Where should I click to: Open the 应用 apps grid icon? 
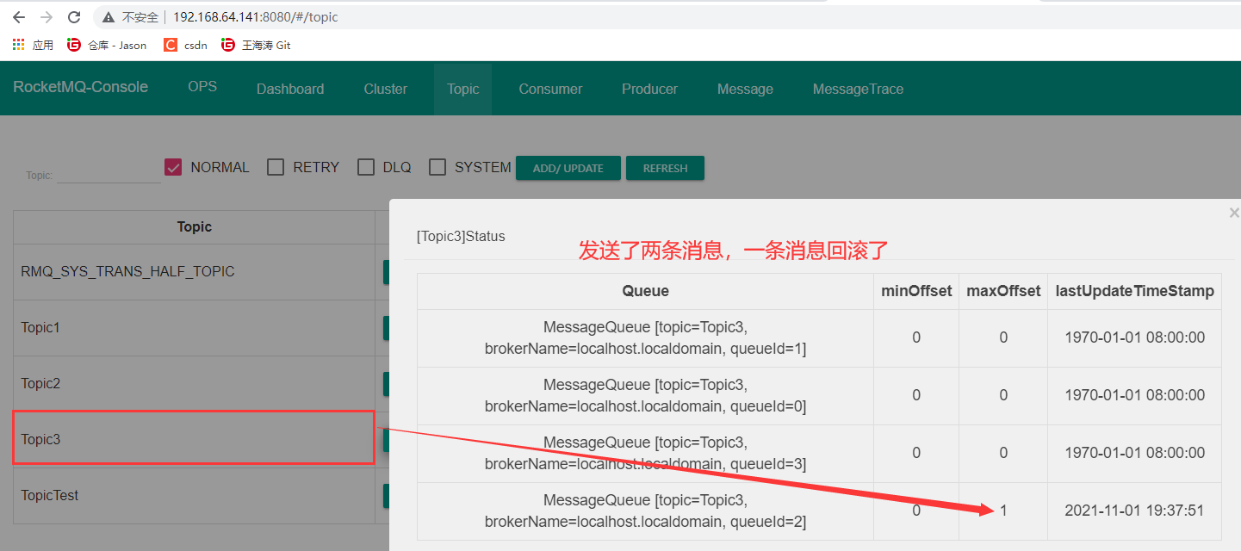pyautogui.click(x=18, y=44)
